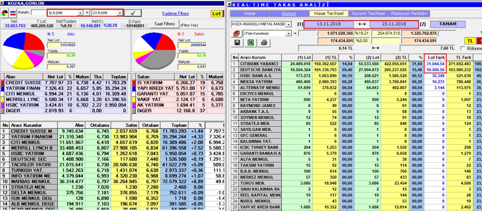This screenshot has width=482, height=211.
Task: Click the save diskette icon in Takas Analizi
Action: click(x=237, y=43)
